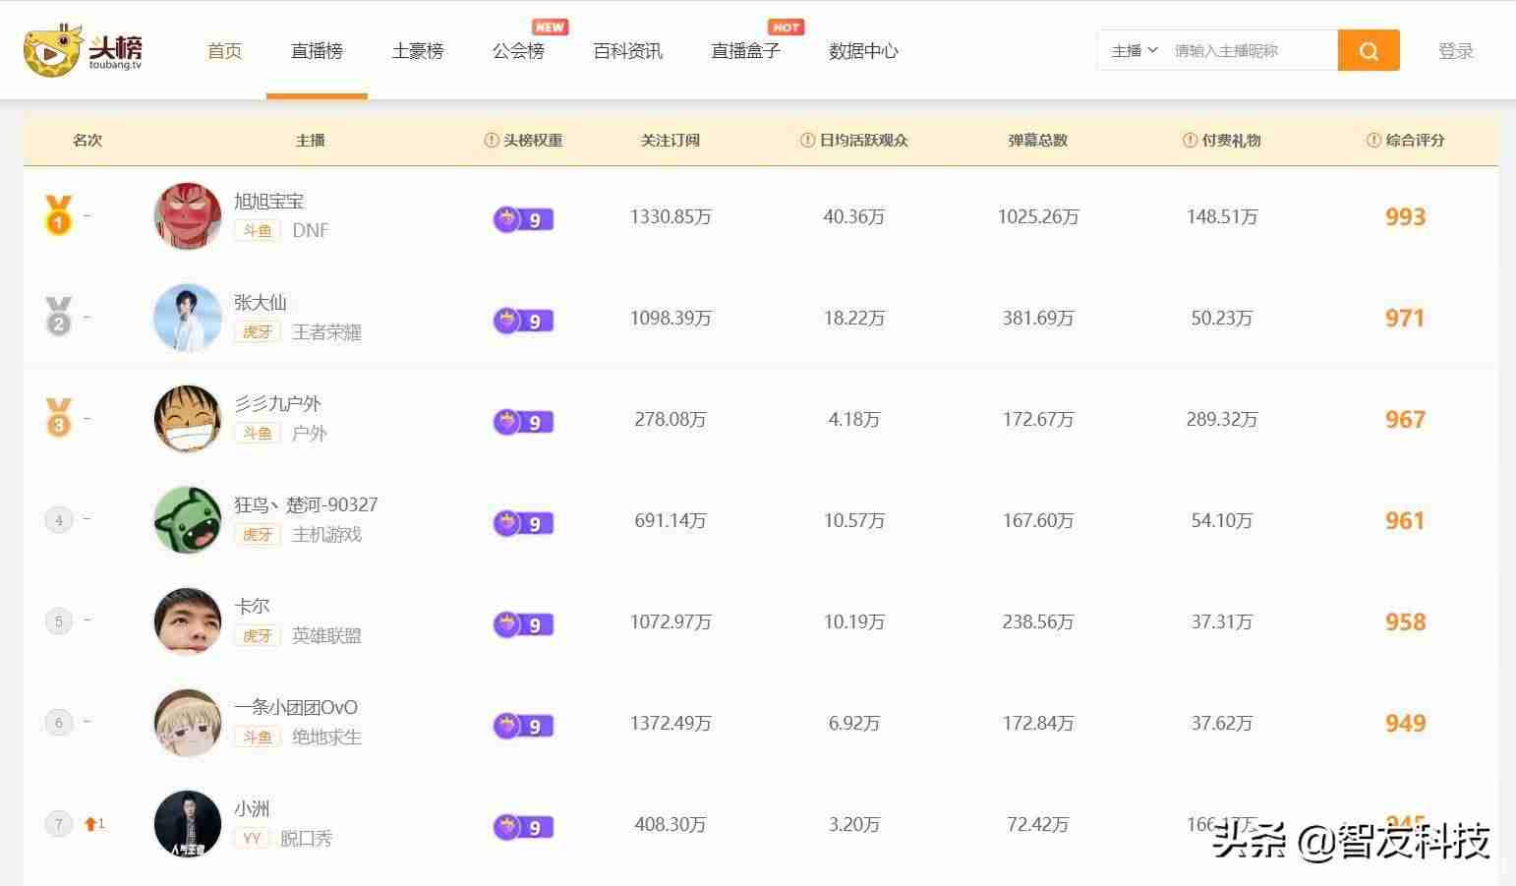This screenshot has width=1516, height=886.
Task: Click 旭旭宝宝's overall score 993
Action: 1405,217
